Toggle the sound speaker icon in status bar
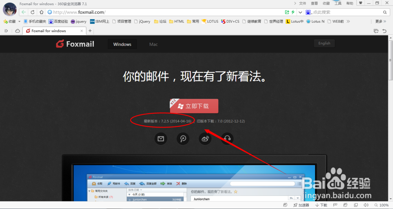This screenshot has width=393, height=209. [x=366, y=205]
